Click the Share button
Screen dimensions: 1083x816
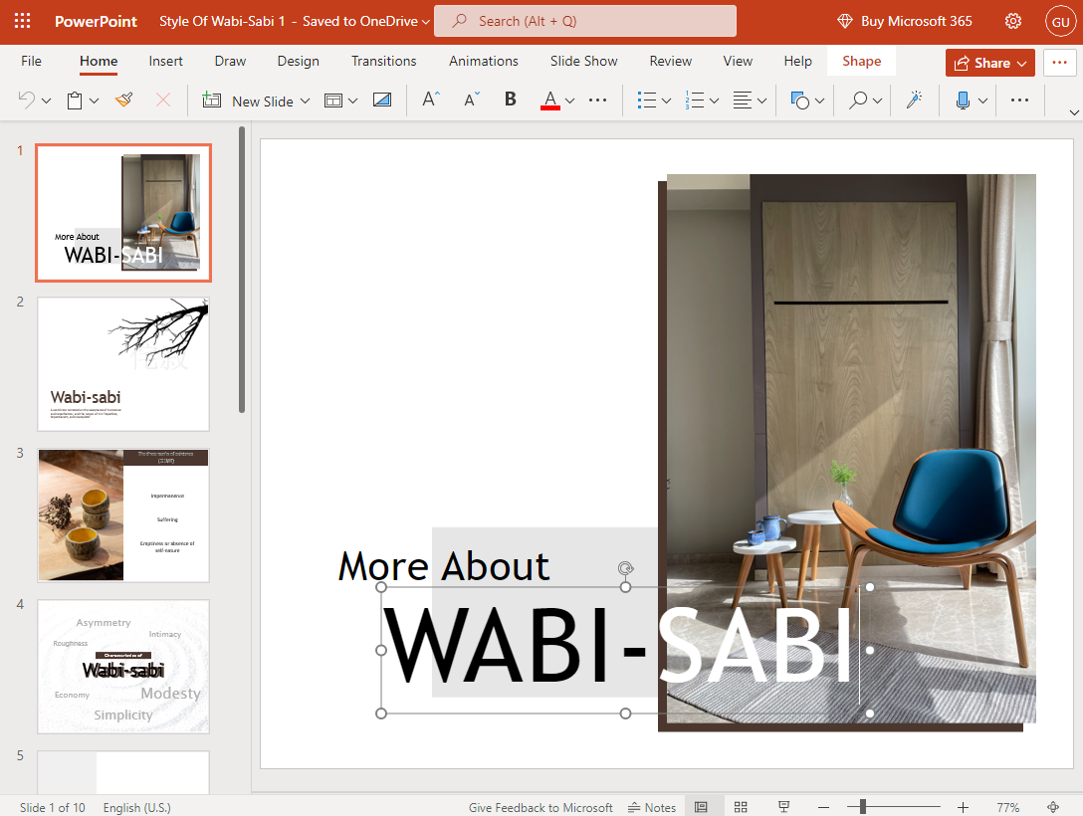989,63
